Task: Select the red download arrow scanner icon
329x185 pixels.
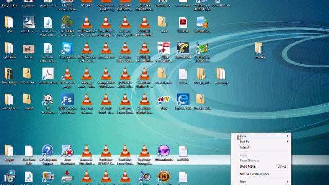Action: tap(67, 176)
